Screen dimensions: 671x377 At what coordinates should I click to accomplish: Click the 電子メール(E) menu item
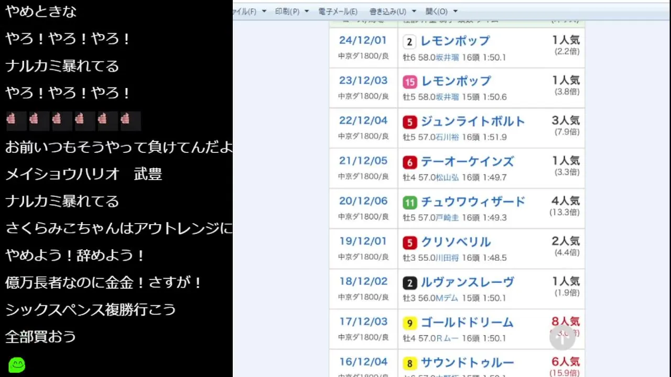point(338,11)
